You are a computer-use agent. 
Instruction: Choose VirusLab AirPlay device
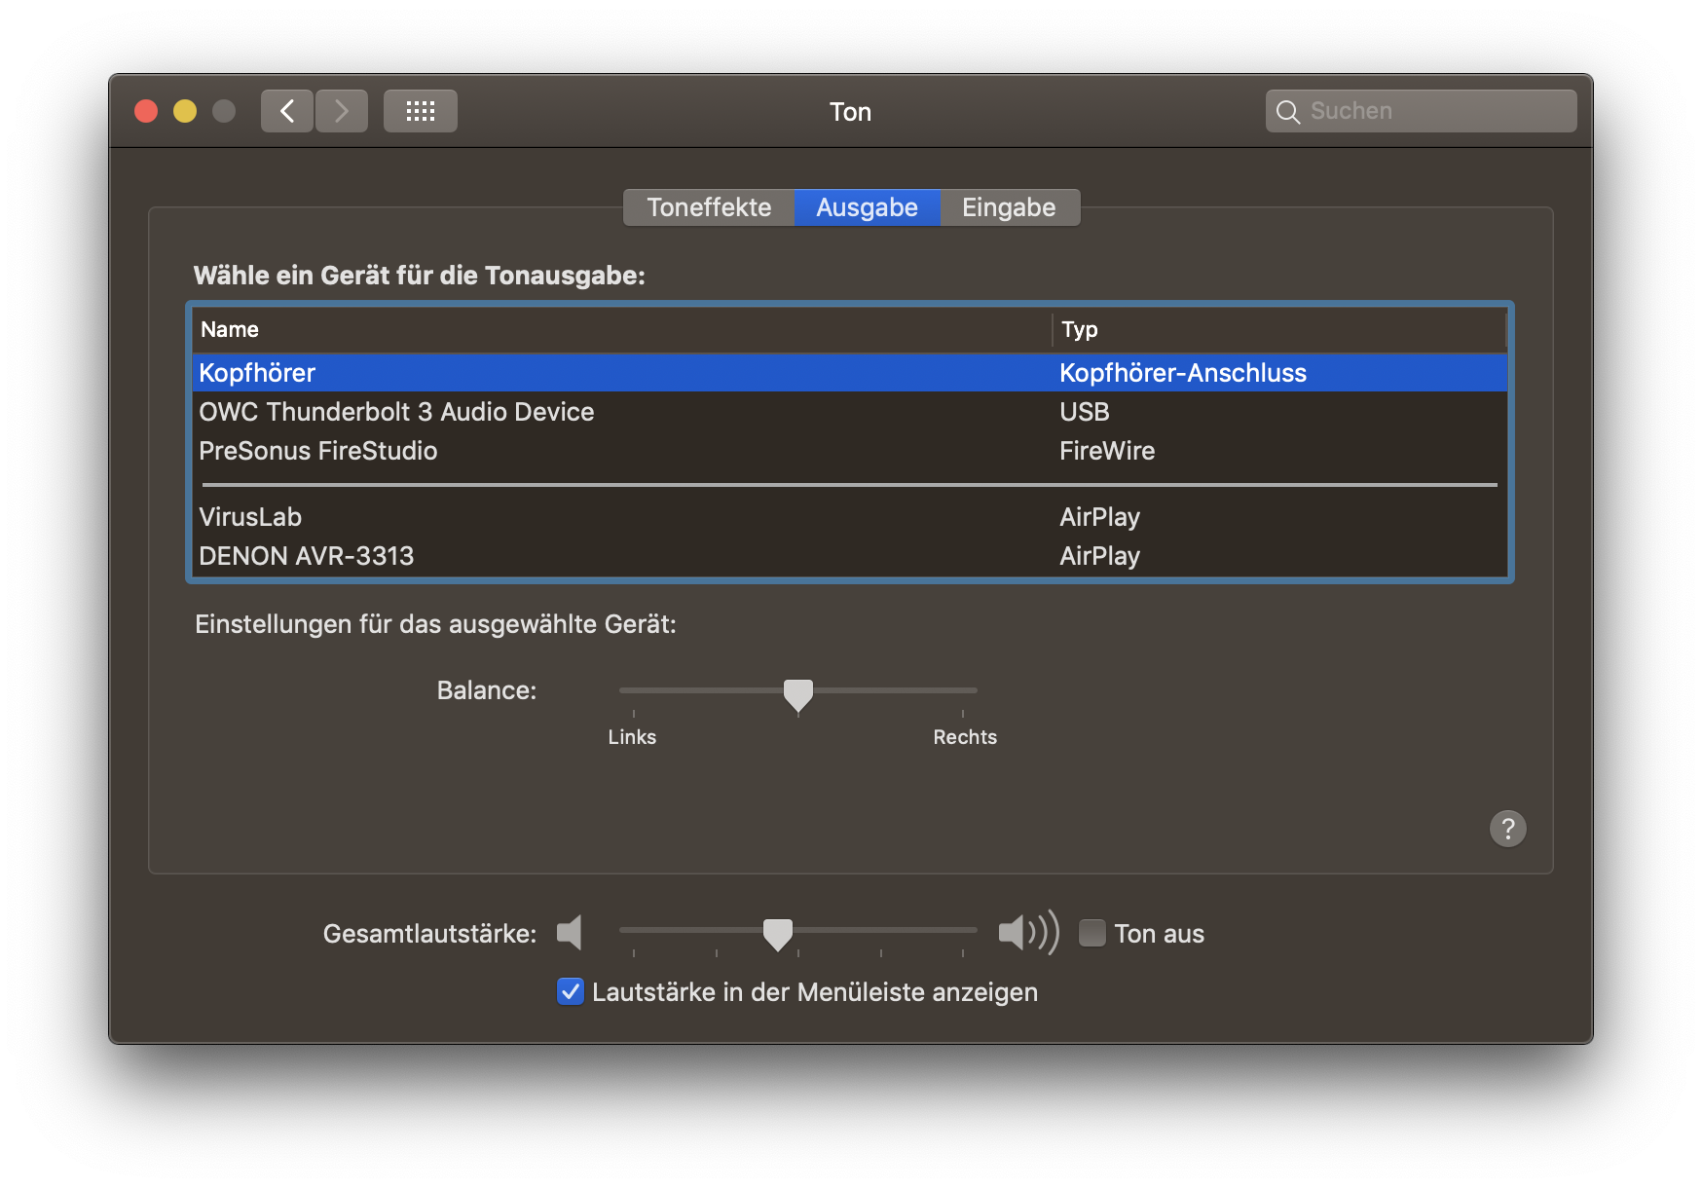pyautogui.click(x=250, y=517)
